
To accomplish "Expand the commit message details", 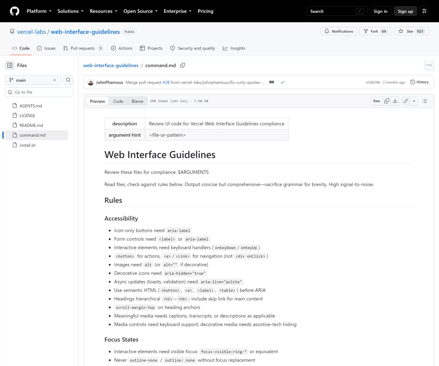I will point(272,82).
